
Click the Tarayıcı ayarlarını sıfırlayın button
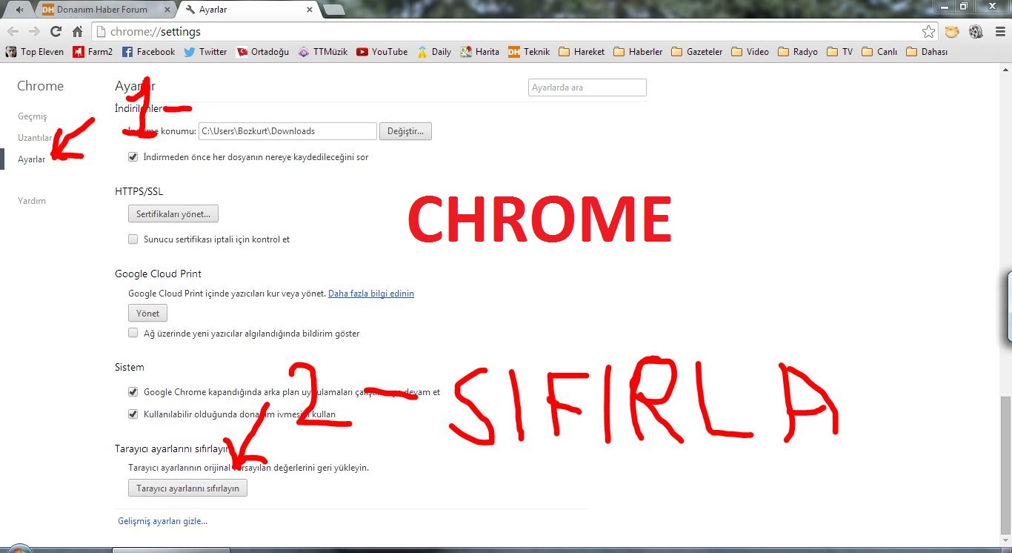[187, 489]
